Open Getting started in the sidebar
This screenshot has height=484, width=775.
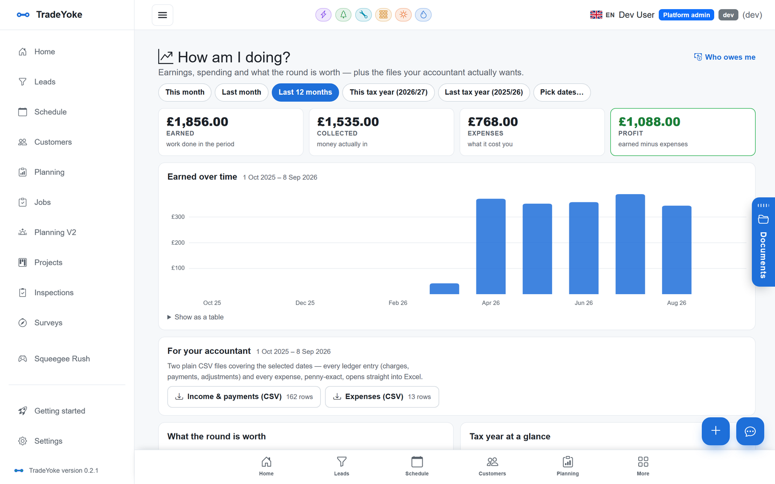[x=67, y=411]
